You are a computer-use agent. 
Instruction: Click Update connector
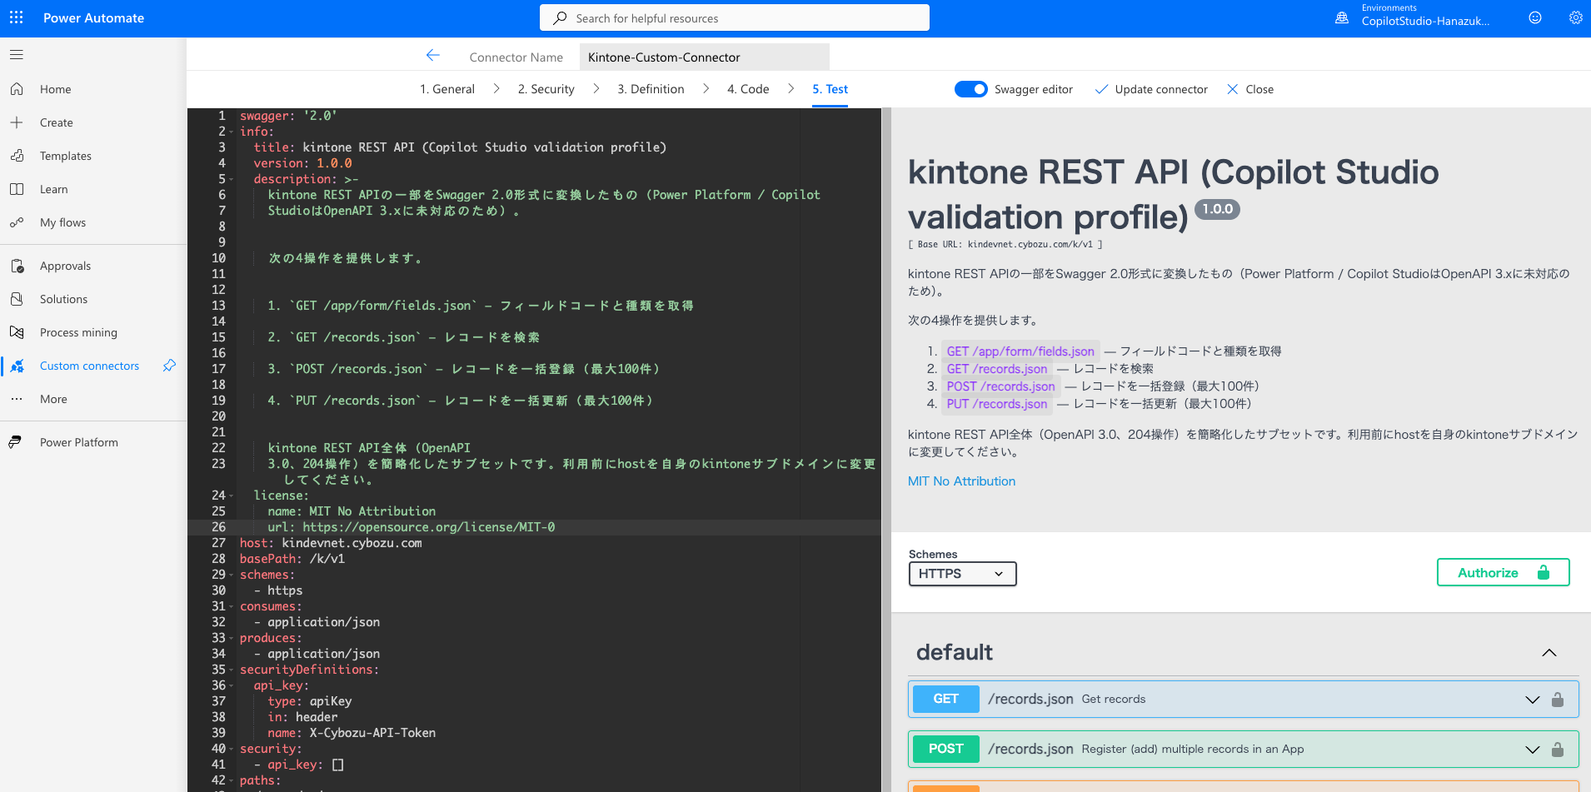1151,89
